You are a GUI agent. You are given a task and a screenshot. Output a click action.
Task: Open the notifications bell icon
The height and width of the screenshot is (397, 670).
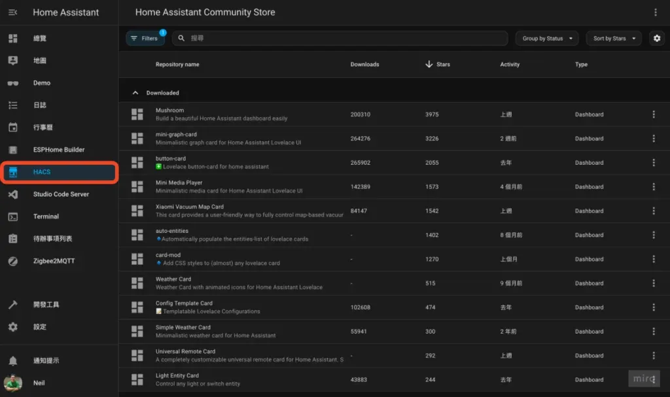(13, 360)
